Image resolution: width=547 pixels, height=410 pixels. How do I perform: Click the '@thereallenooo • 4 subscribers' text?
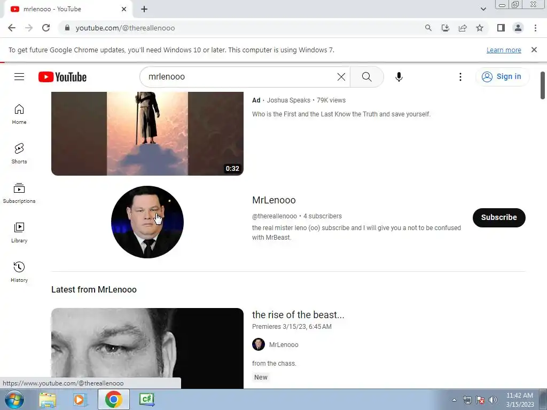coord(297,216)
